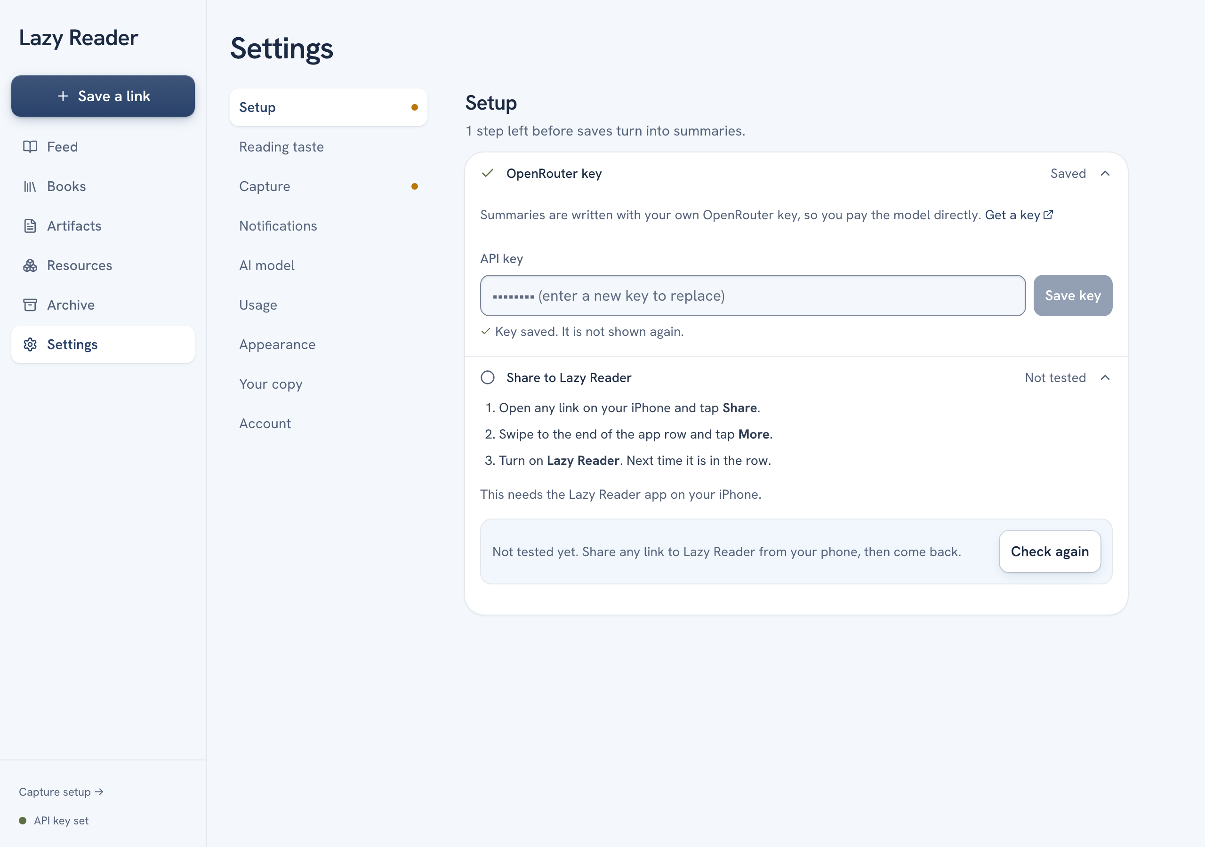
Task: Click the Resources cubes icon
Action: click(x=30, y=265)
